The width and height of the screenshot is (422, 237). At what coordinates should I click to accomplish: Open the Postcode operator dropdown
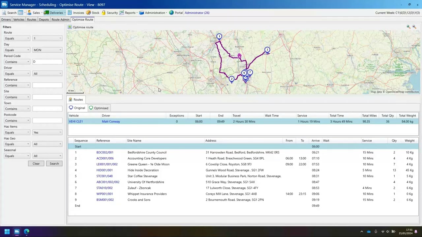coord(17,120)
